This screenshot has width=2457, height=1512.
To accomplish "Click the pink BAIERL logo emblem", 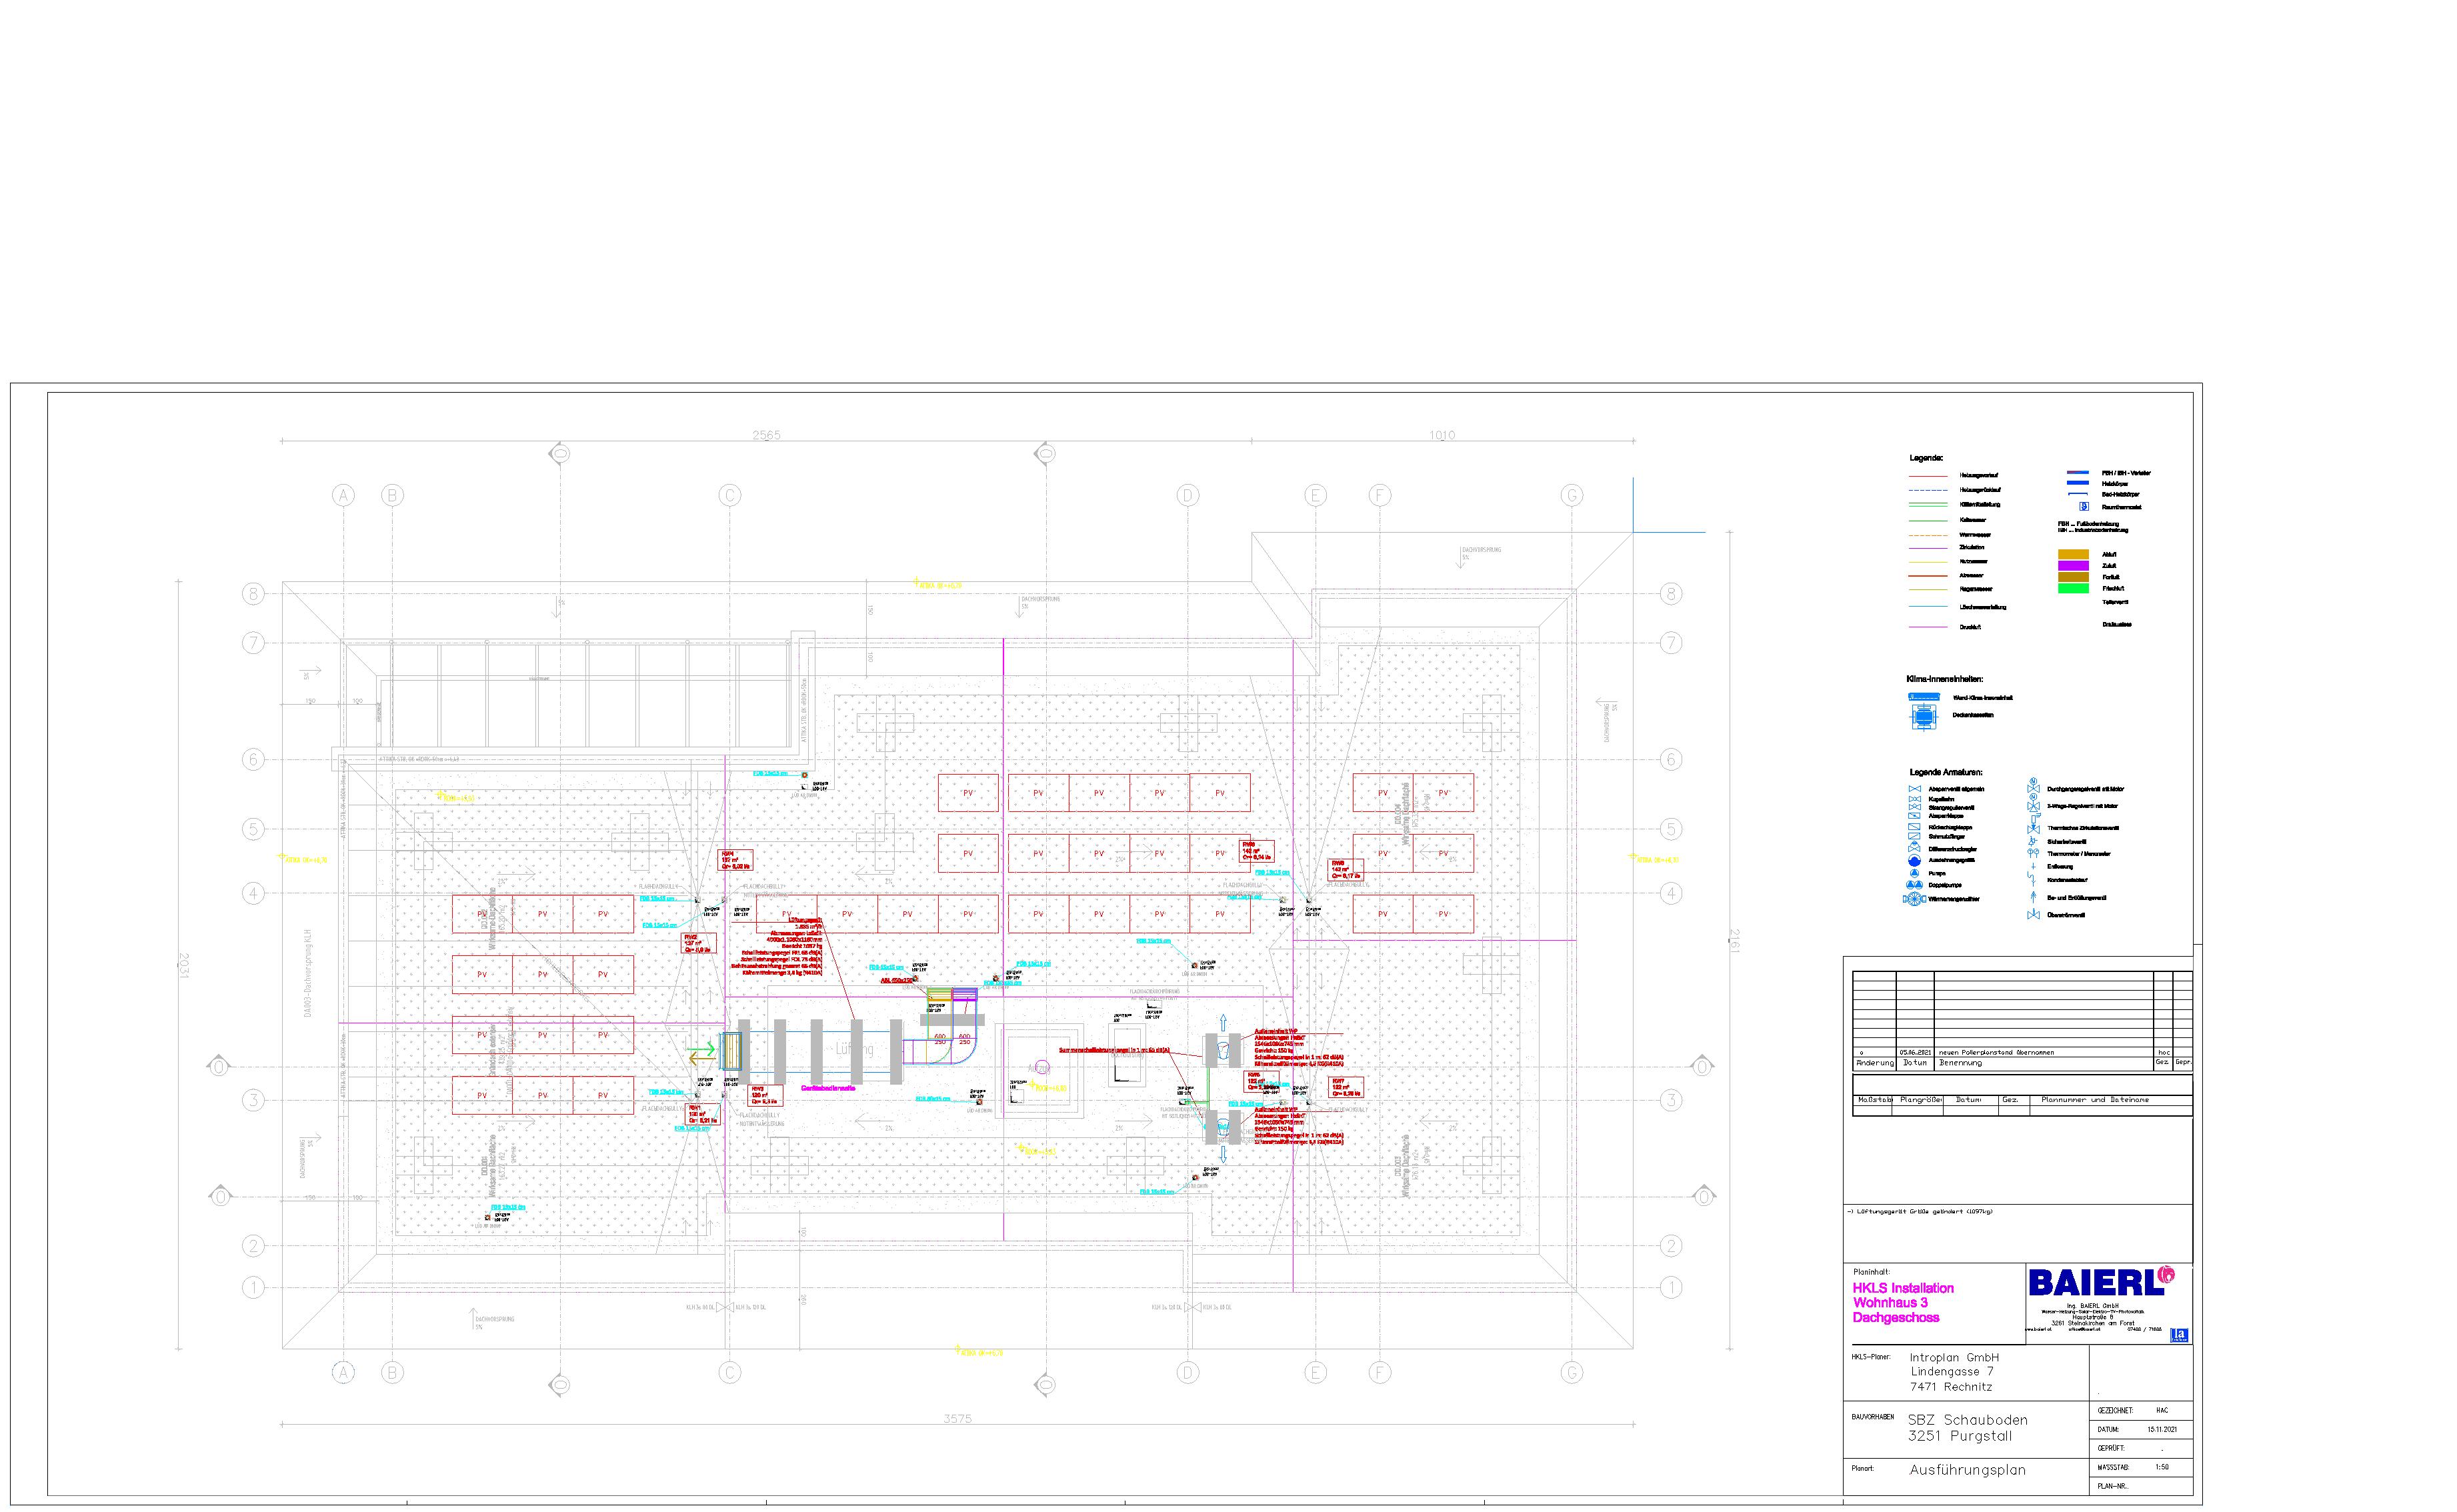I will (x=2166, y=1273).
